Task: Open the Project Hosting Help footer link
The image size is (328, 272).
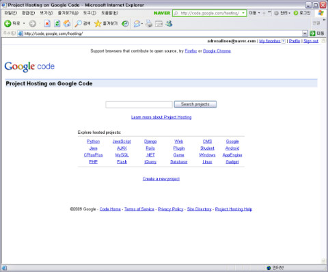Action: click(234, 209)
